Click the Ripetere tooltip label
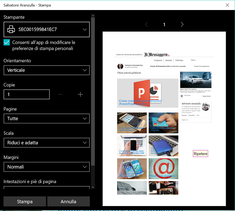The width and height of the screenshot is (235, 211). point(200,154)
